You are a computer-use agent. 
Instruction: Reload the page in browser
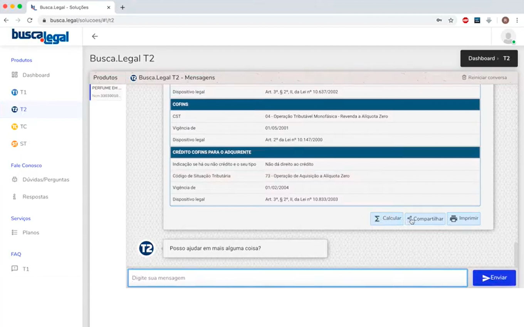(x=30, y=20)
